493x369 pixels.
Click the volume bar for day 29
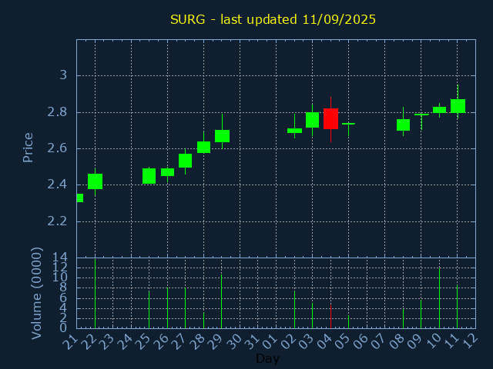pos(222,301)
